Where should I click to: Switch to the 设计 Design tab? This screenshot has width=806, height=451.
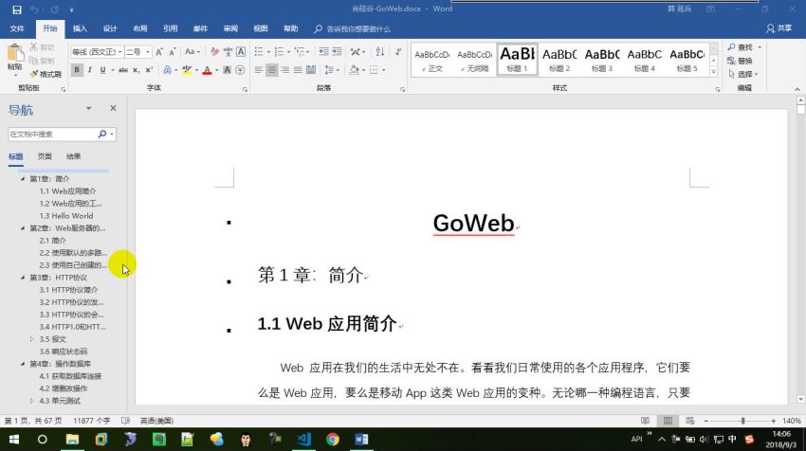110,28
